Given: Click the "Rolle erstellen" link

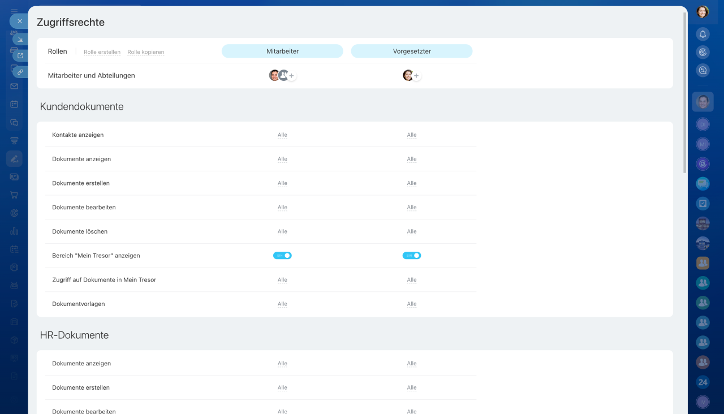Looking at the screenshot, I should tap(102, 52).
